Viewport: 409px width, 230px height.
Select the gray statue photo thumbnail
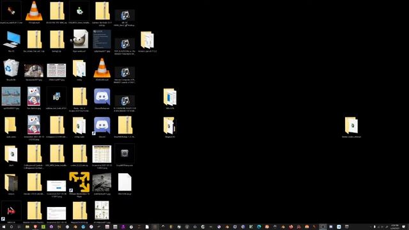coord(34,70)
